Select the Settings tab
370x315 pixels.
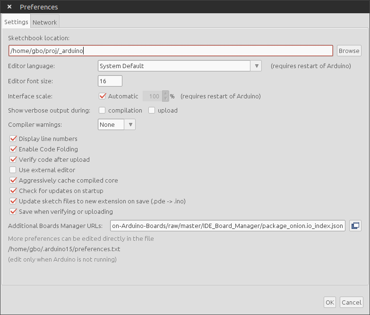pyautogui.click(x=16, y=22)
